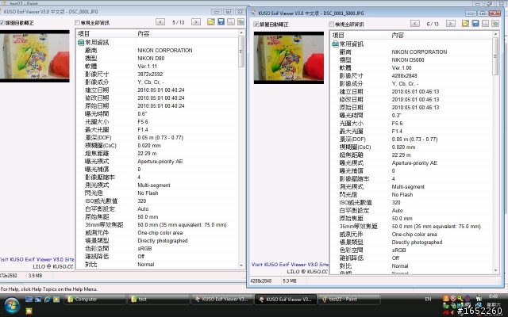This screenshot has width=508, height=317.
Task: Click 項目 column header in DSC_0001_5000.JPG window
Action: click(x=360, y=35)
